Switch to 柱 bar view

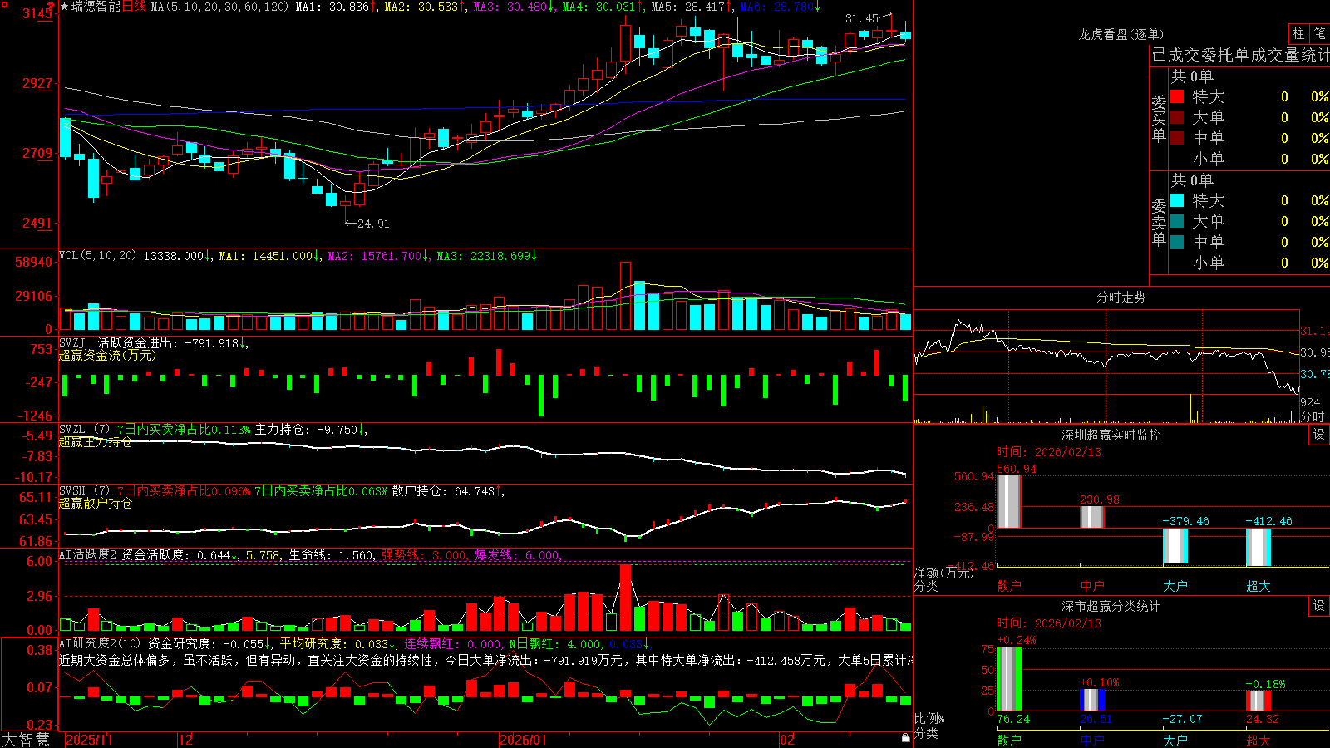pos(1298,33)
